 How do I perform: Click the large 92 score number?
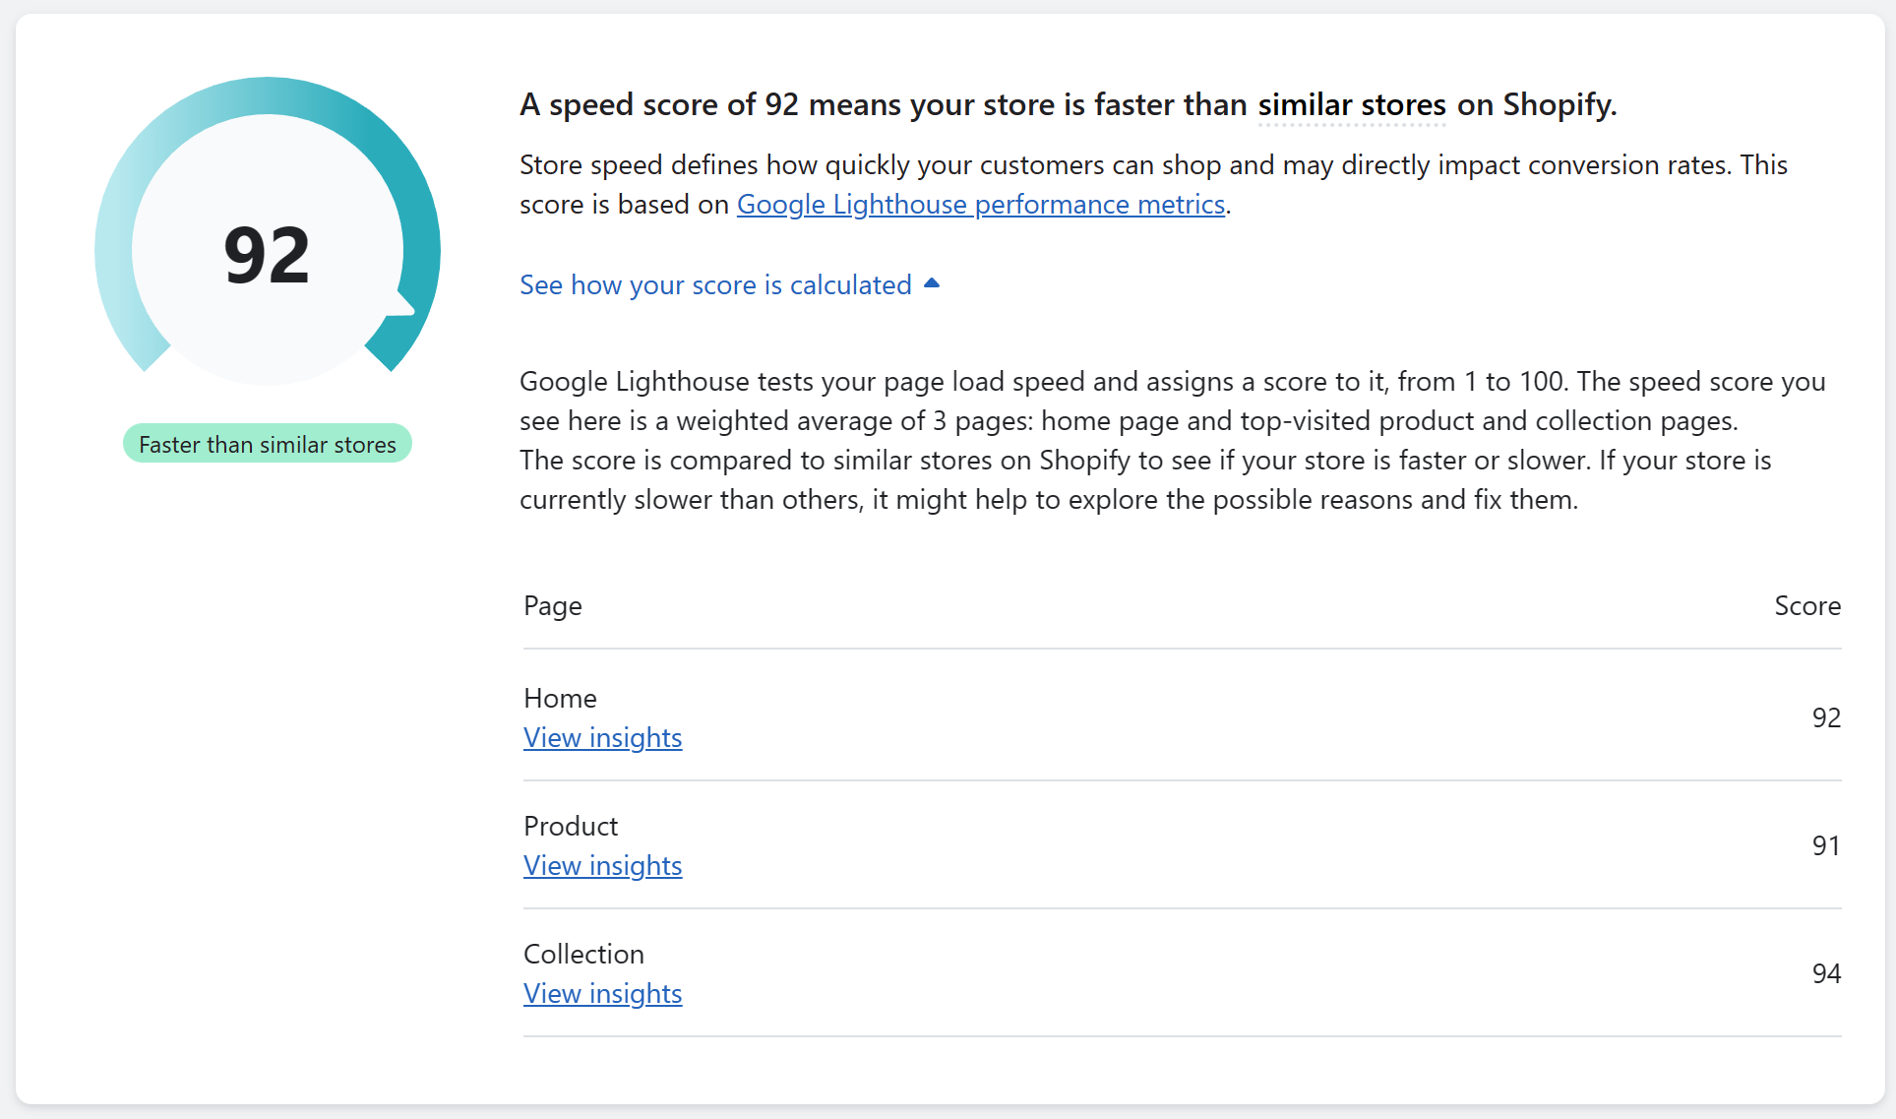(x=267, y=255)
